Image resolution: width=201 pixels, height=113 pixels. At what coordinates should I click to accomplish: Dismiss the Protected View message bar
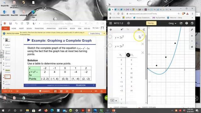104,34
